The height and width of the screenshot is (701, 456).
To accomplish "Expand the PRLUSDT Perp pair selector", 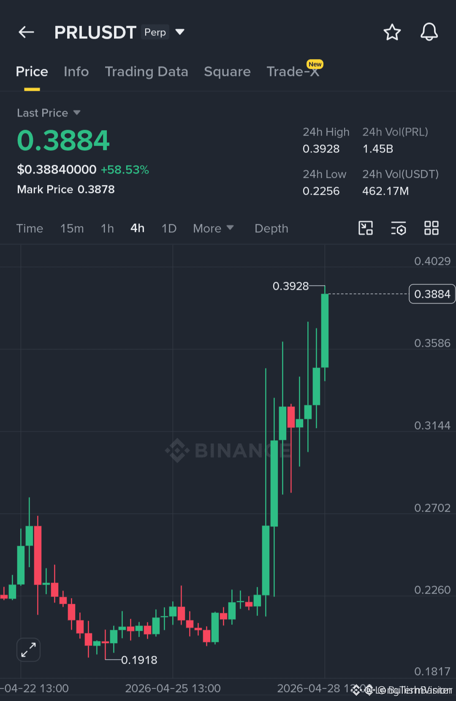I will 180,32.
